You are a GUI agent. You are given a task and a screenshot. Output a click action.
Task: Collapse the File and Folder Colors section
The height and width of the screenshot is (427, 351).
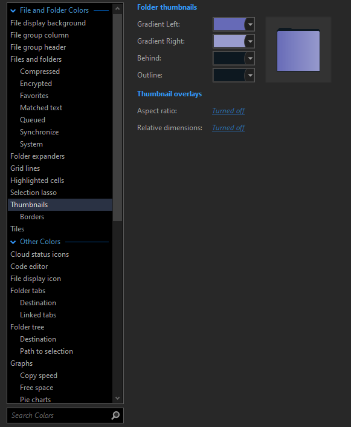13,11
